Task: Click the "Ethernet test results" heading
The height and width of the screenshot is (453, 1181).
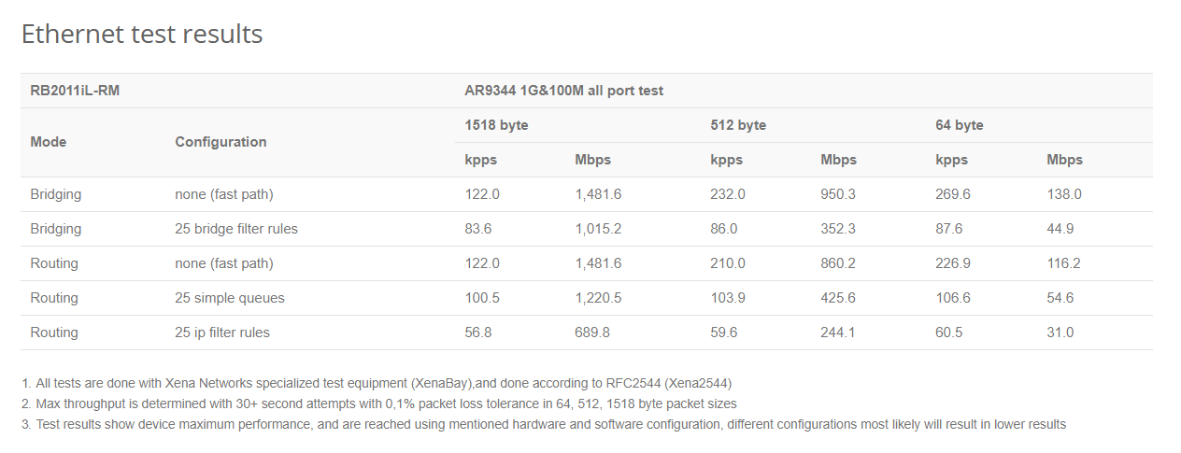Action: (x=142, y=35)
